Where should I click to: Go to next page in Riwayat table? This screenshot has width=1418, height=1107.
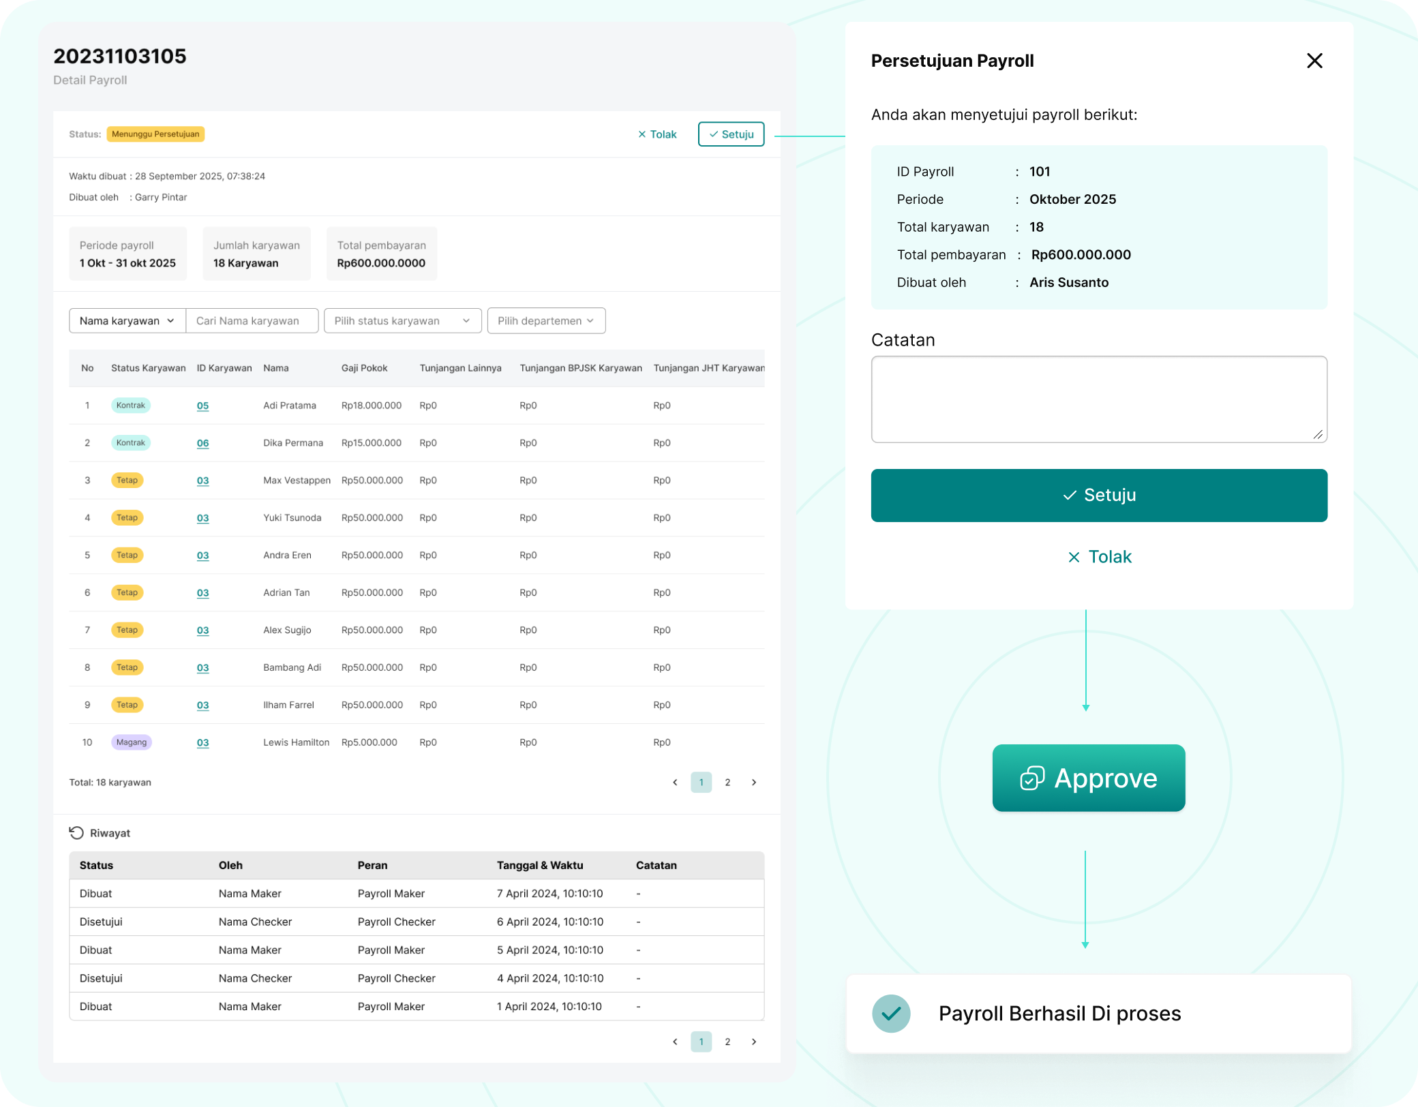pyautogui.click(x=754, y=1042)
